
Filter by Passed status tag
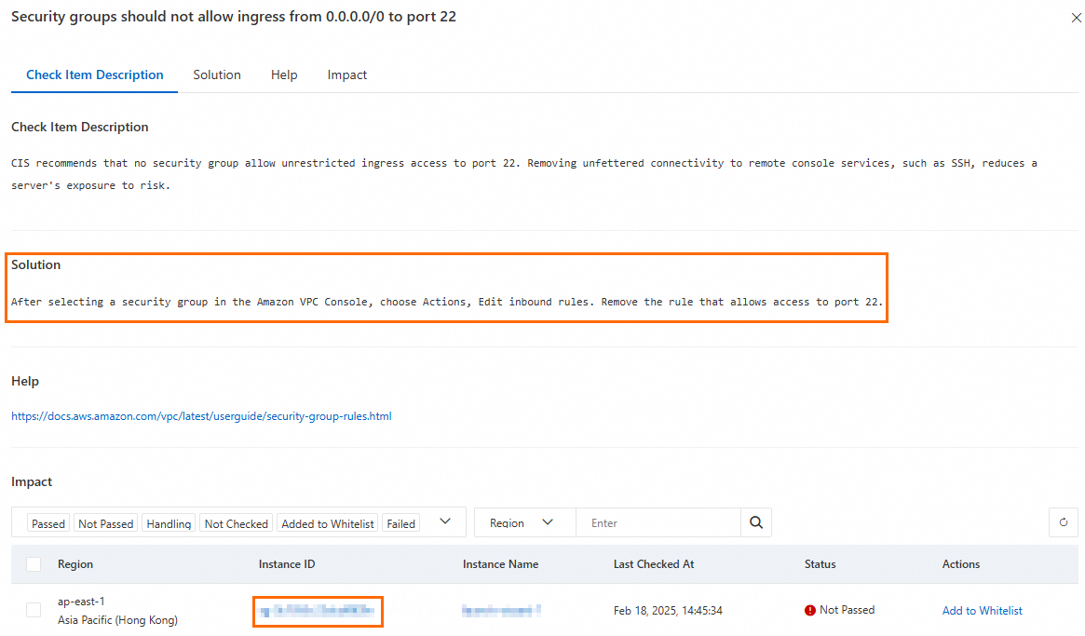click(x=48, y=523)
